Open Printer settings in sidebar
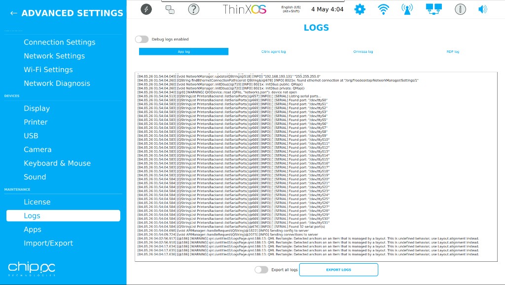This screenshot has height=285, width=505. point(36,122)
